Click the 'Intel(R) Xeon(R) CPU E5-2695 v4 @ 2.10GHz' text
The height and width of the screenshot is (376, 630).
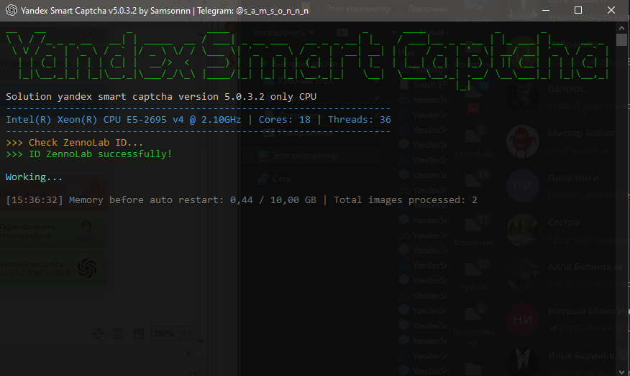pyautogui.click(x=124, y=119)
